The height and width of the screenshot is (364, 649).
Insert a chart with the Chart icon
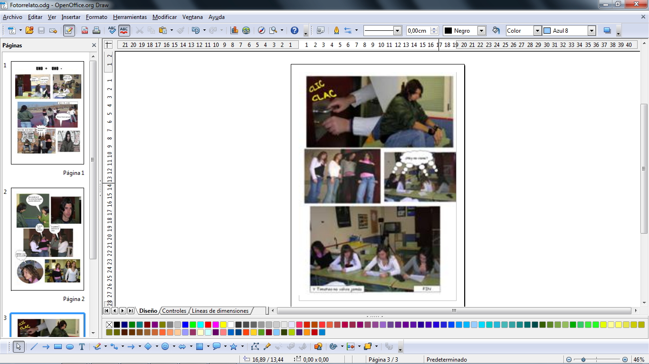(x=234, y=30)
